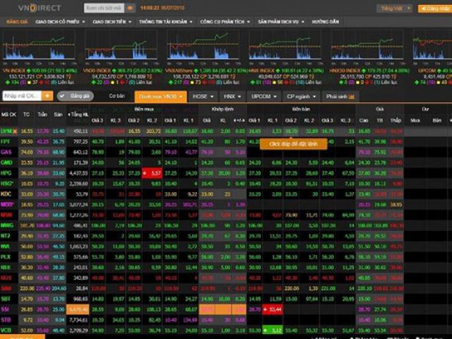Open stock code VCB
This screenshot has height=339, width=452.
[6, 330]
